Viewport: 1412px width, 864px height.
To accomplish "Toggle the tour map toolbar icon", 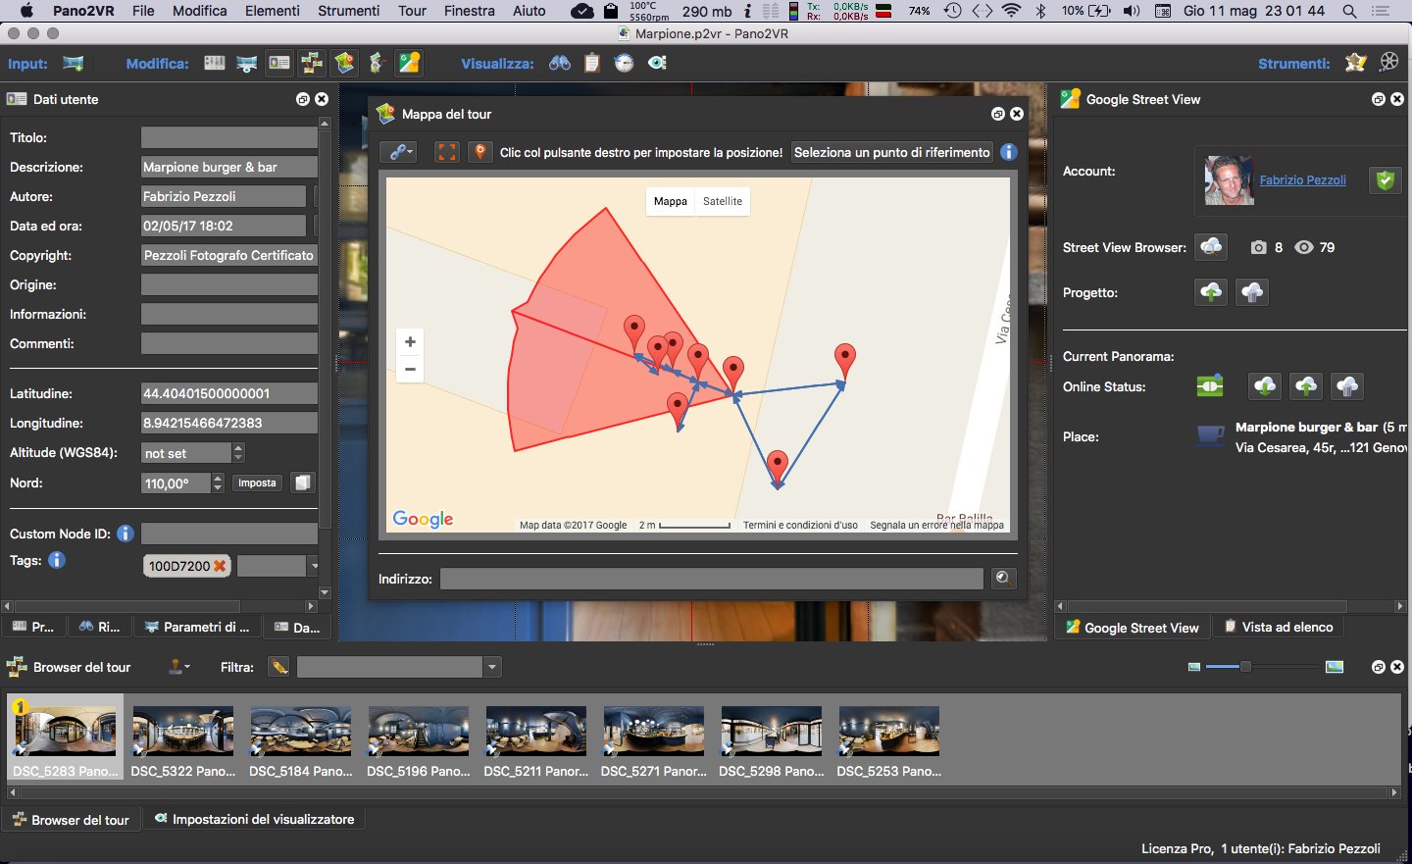I will tap(344, 63).
